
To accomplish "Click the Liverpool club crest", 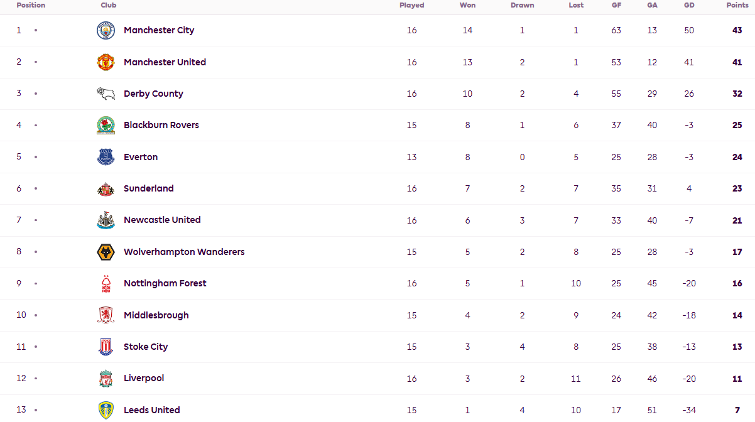I will 106,379.
